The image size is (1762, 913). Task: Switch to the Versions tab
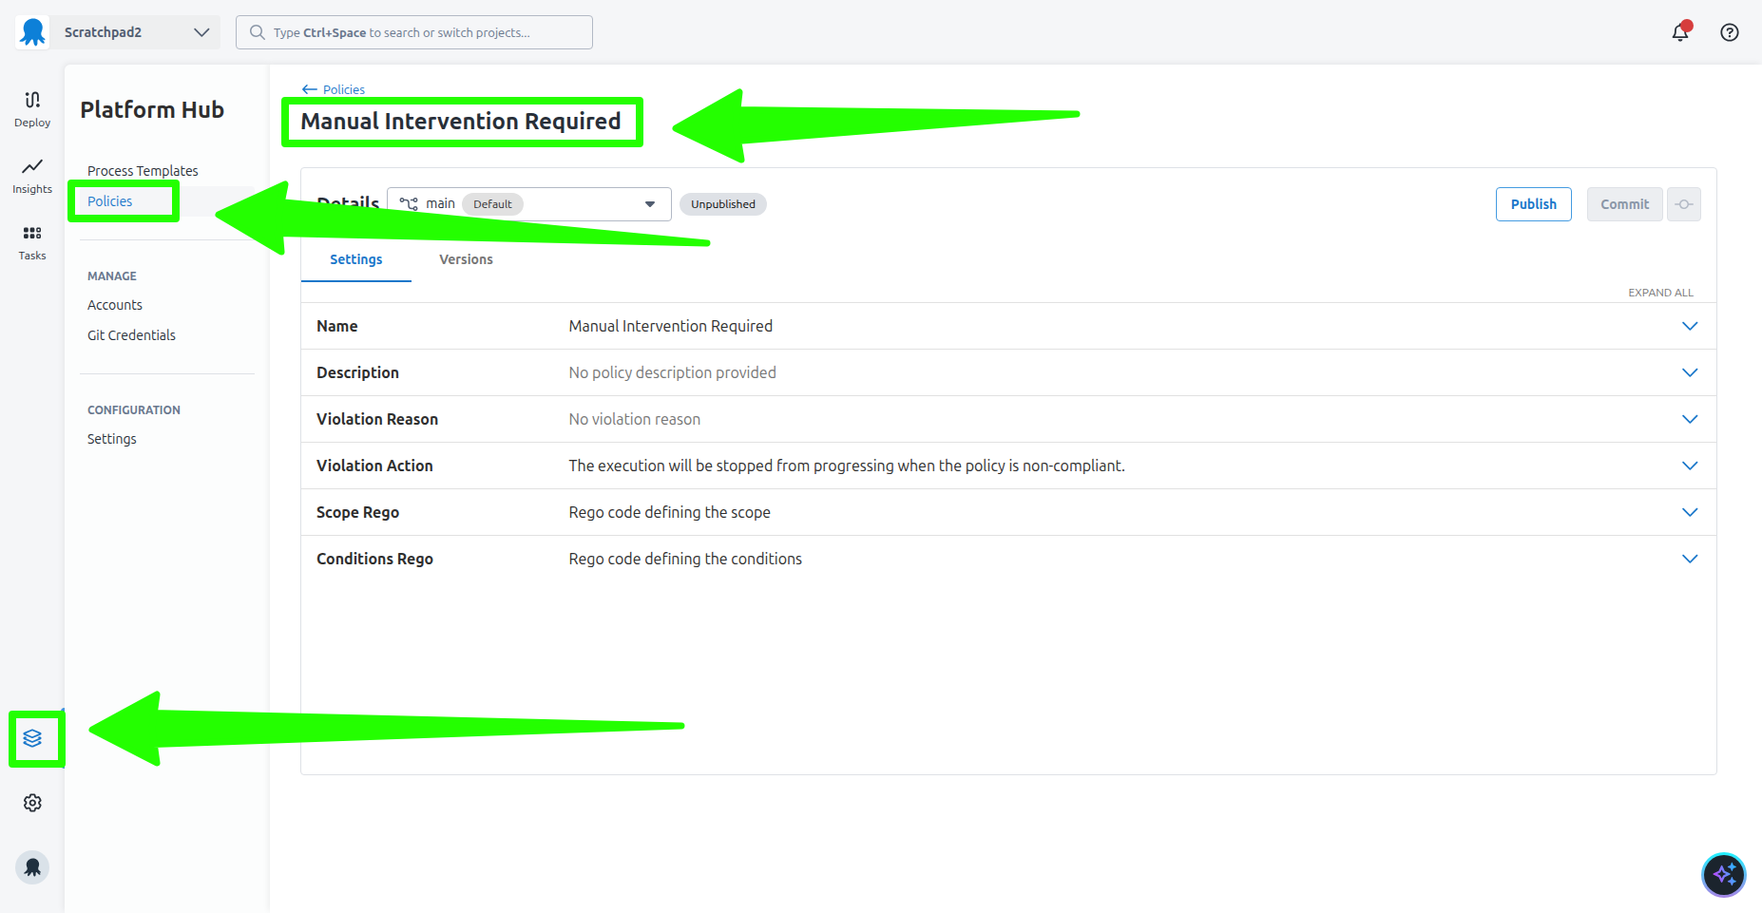(x=466, y=258)
